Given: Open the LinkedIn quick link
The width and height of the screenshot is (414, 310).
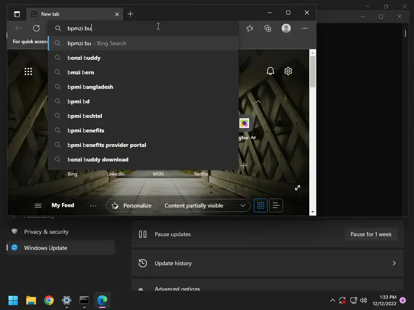Looking at the screenshot, I should 115,174.
